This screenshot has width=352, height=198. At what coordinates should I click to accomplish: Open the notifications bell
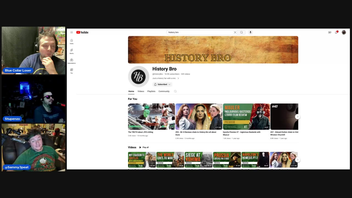coord(336,32)
